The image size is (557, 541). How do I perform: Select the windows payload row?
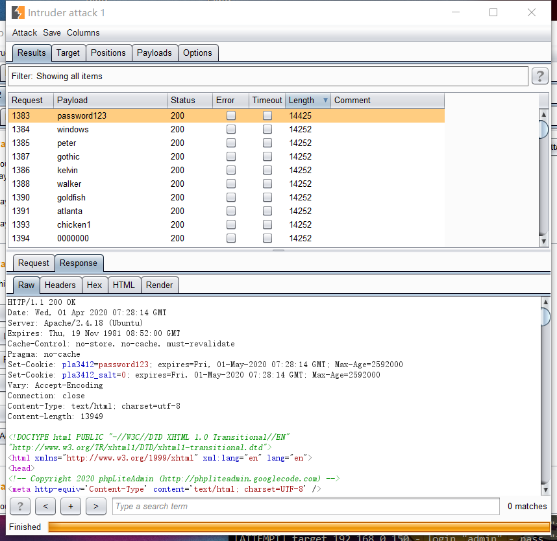227,129
